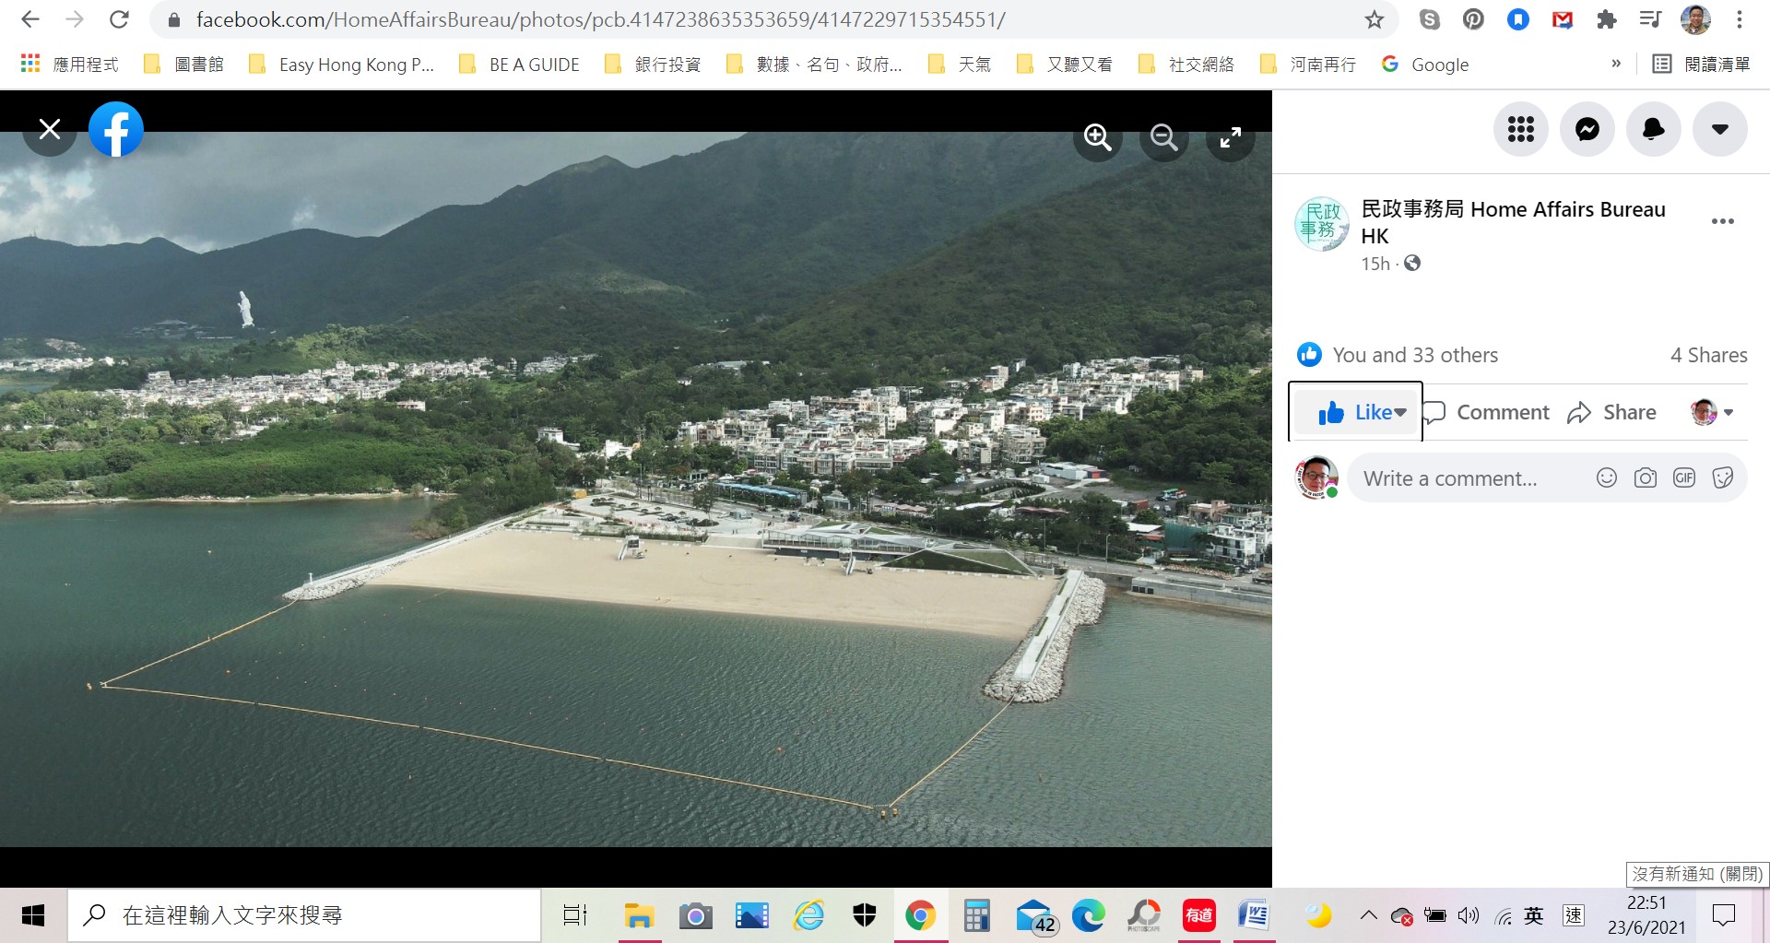The image size is (1770, 943).
Task: Open the Skype extension
Action: pyautogui.click(x=1429, y=19)
